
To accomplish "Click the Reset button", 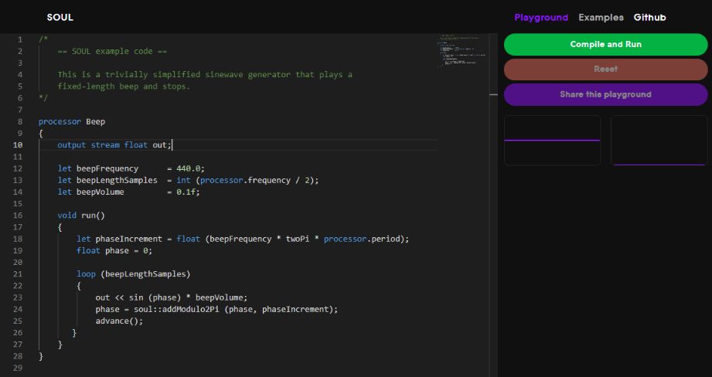I will (x=606, y=70).
